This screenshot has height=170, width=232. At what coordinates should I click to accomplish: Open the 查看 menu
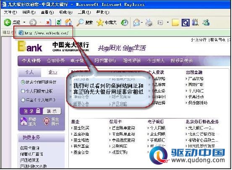coord(47,12)
